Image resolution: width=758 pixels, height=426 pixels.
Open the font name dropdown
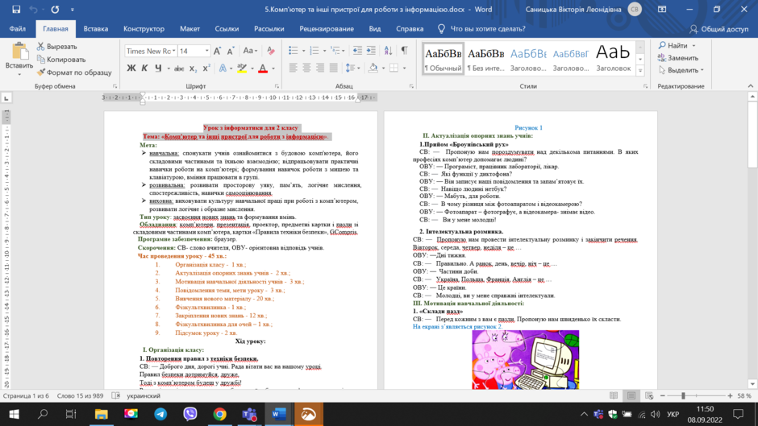click(x=151, y=51)
